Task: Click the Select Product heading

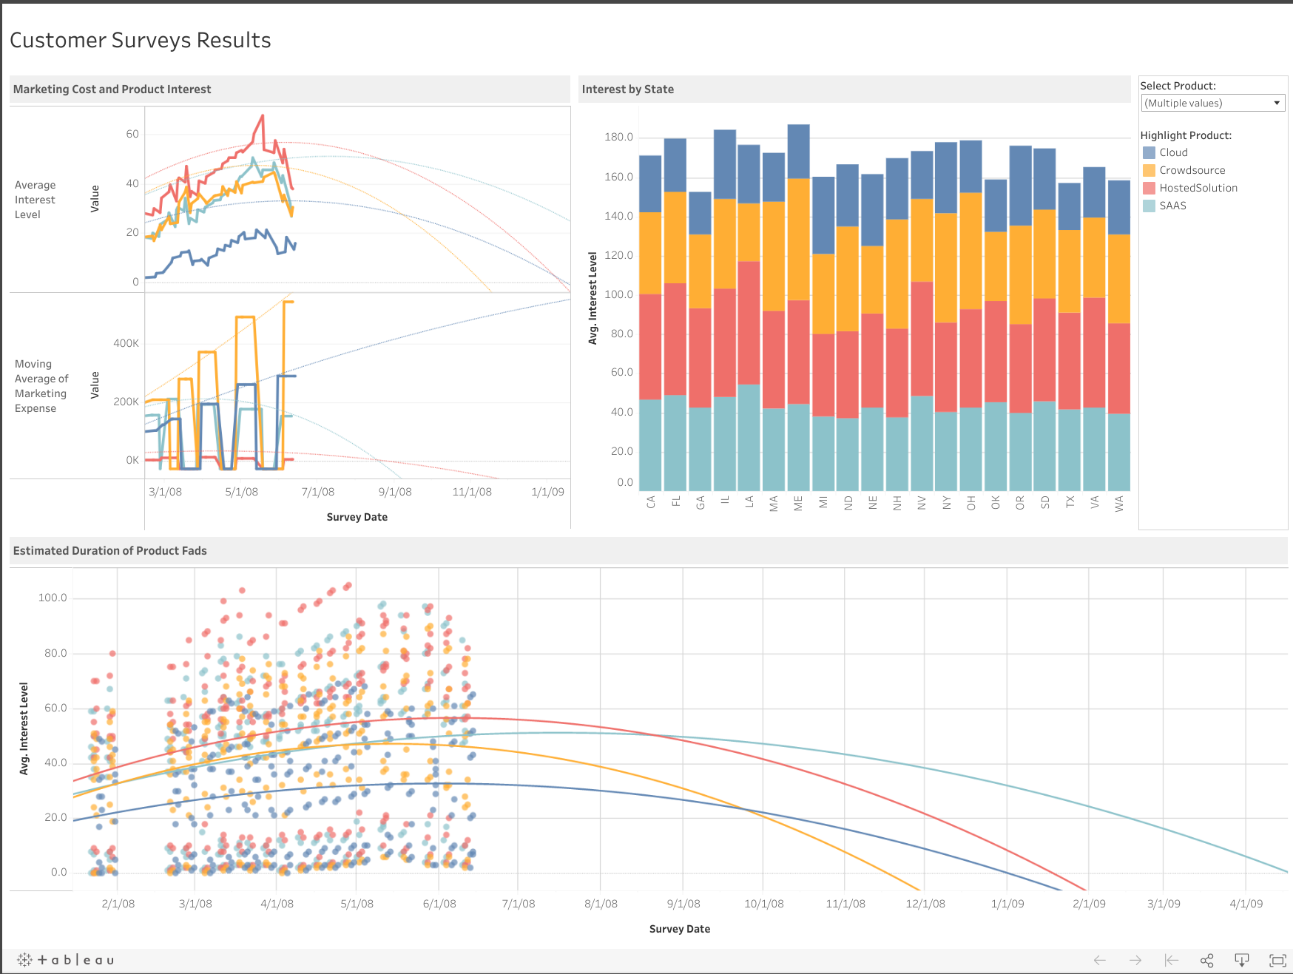Action: pos(1178,86)
